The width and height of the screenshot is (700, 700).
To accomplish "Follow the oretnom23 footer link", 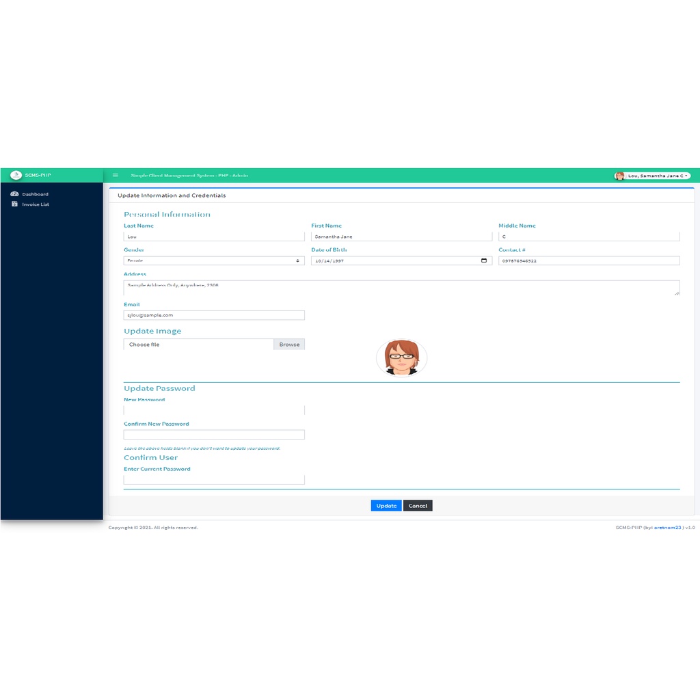I will [667, 528].
